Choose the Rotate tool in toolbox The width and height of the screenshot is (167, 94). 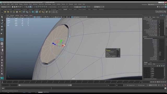(x=2, y=30)
